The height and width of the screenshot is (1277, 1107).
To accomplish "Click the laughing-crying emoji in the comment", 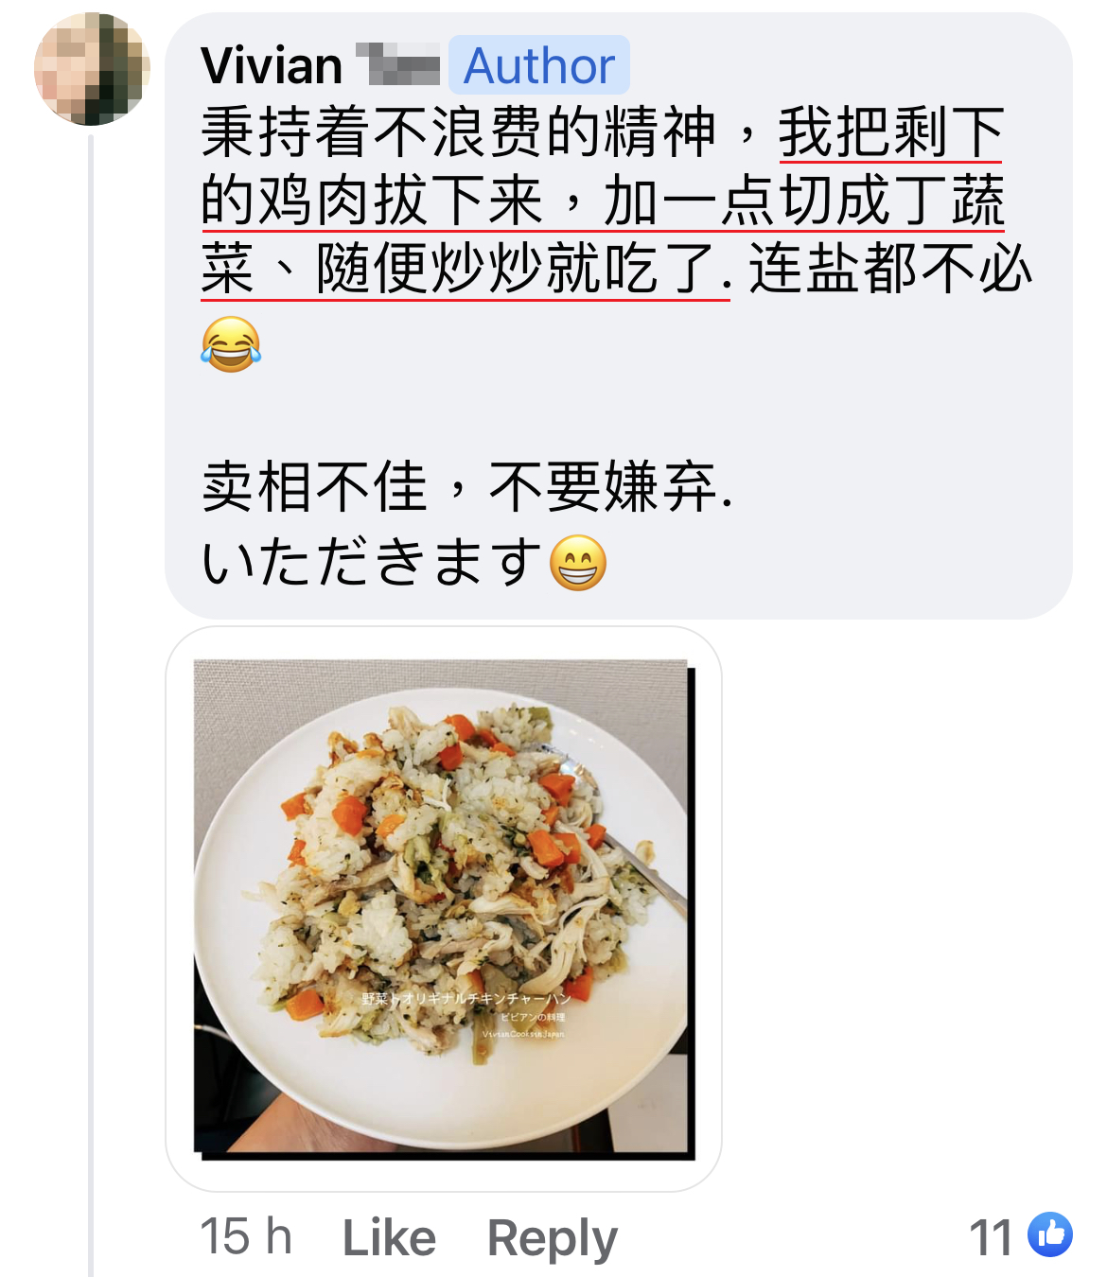I will (x=231, y=344).
